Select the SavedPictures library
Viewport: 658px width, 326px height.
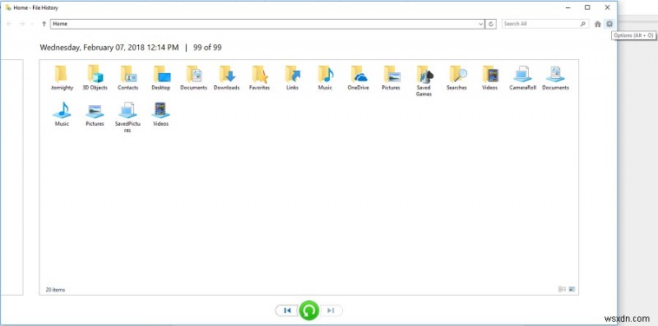[128, 117]
